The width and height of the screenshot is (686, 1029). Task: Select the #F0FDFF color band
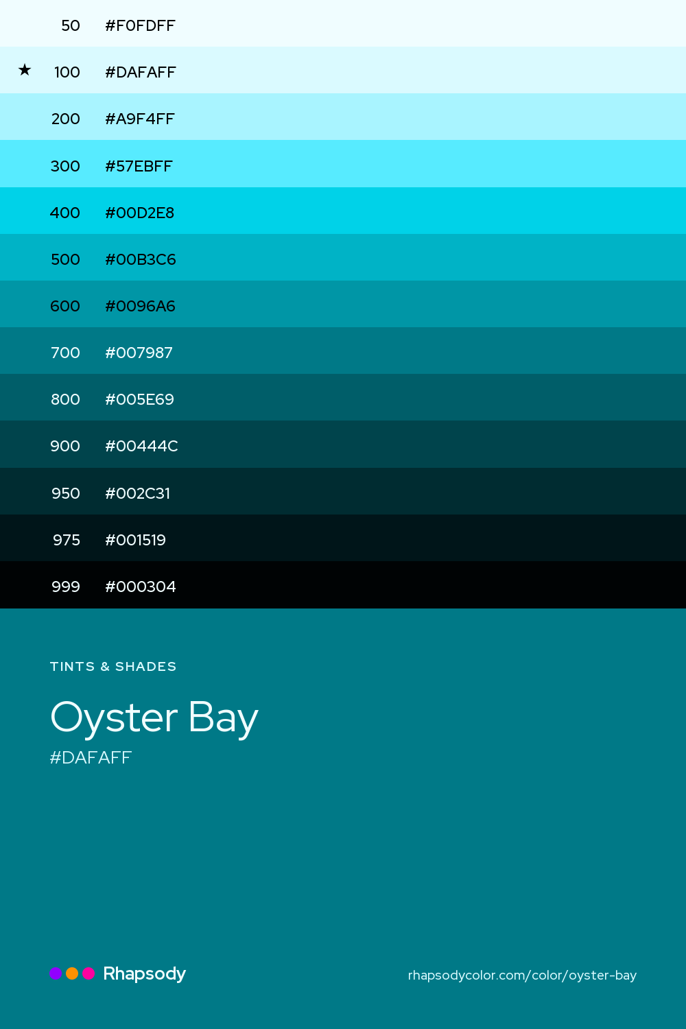[343, 23]
